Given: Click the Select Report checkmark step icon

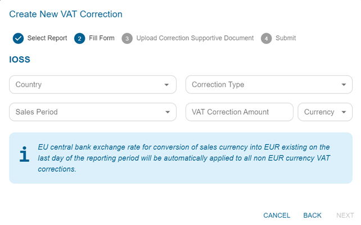Looking at the screenshot, I should point(18,38).
